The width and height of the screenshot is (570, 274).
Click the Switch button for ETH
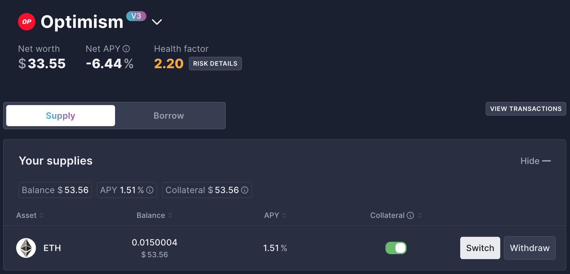tap(480, 248)
